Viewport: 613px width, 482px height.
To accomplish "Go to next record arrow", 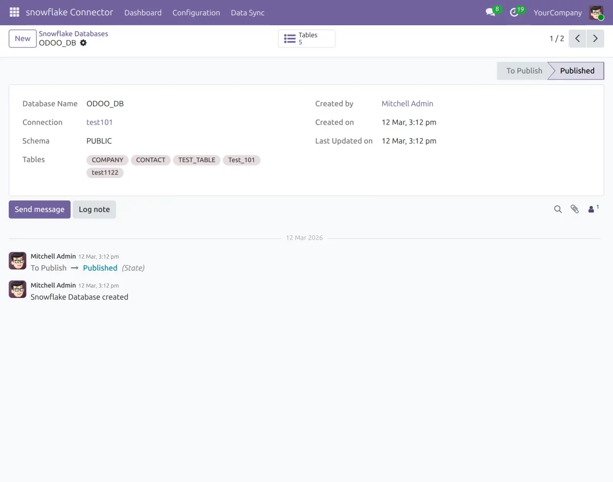I will (x=595, y=38).
